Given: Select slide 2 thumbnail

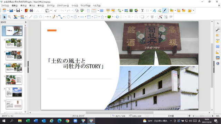Looking at the screenshot, I should tap(14, 43).
